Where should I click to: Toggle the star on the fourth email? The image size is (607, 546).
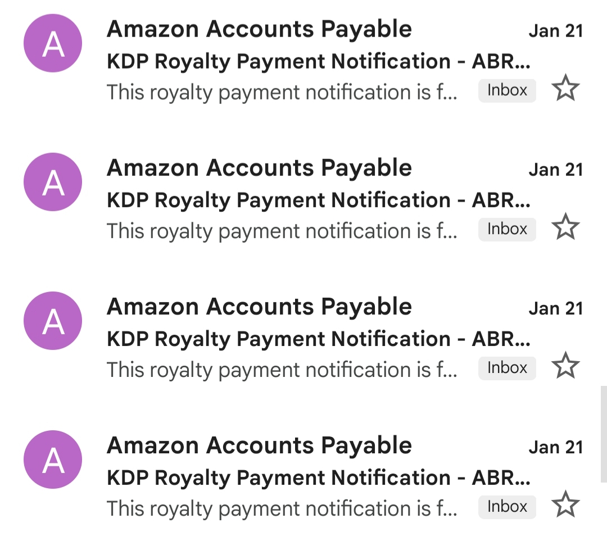pos(565,505)
